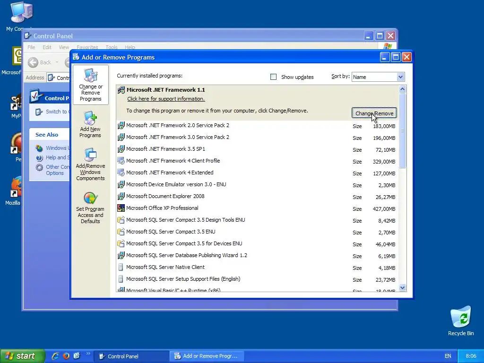Open the Edit menu in Control Panel

click(x=47, y=47)
